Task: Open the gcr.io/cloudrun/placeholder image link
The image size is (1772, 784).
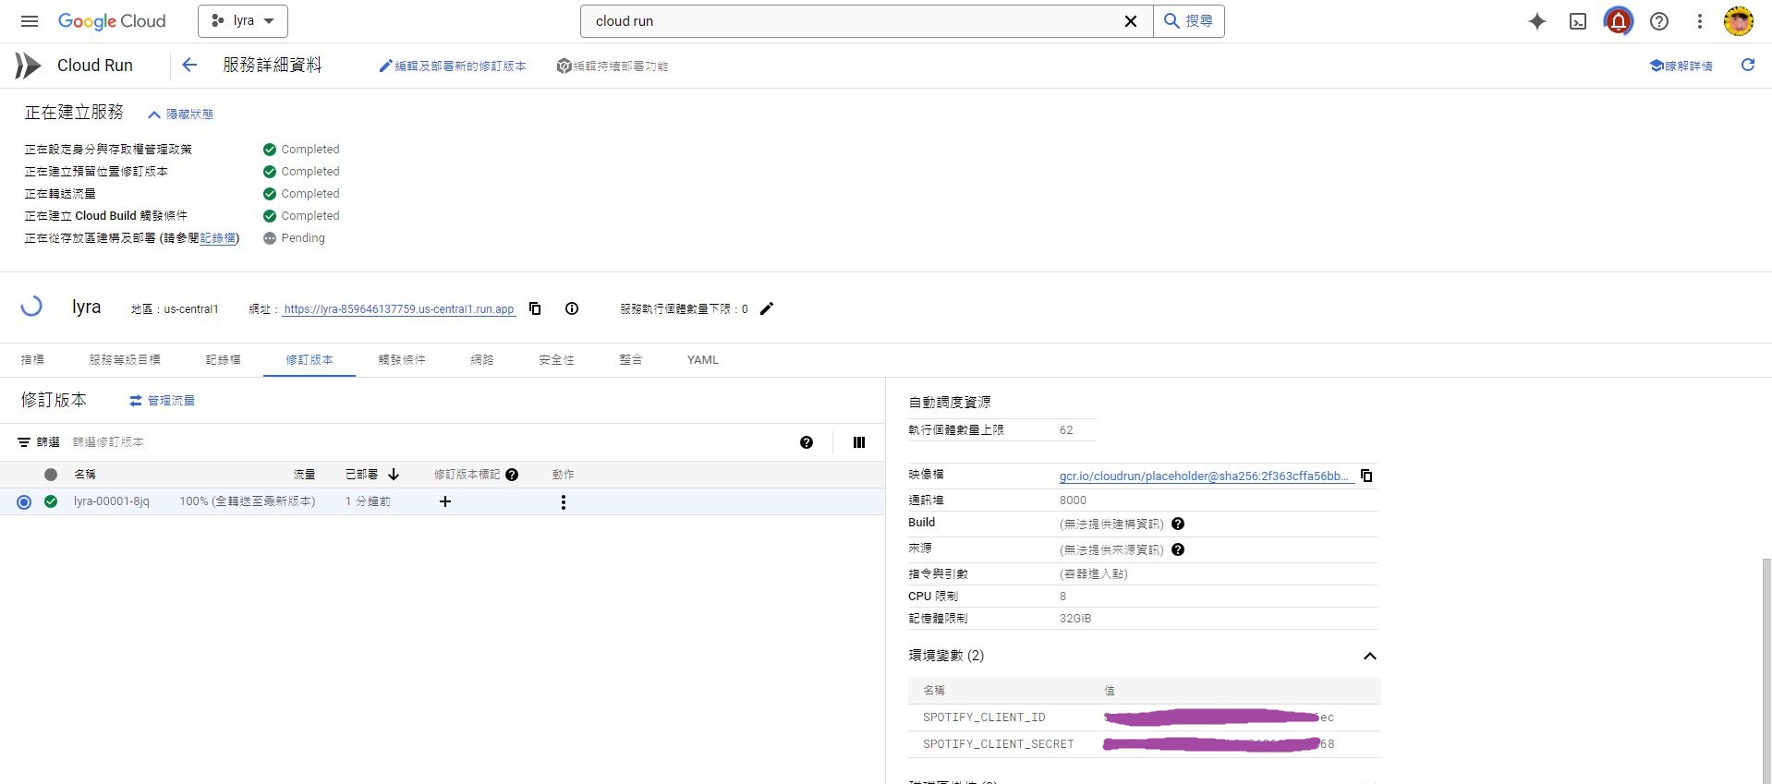Action: pos(1207,476)
